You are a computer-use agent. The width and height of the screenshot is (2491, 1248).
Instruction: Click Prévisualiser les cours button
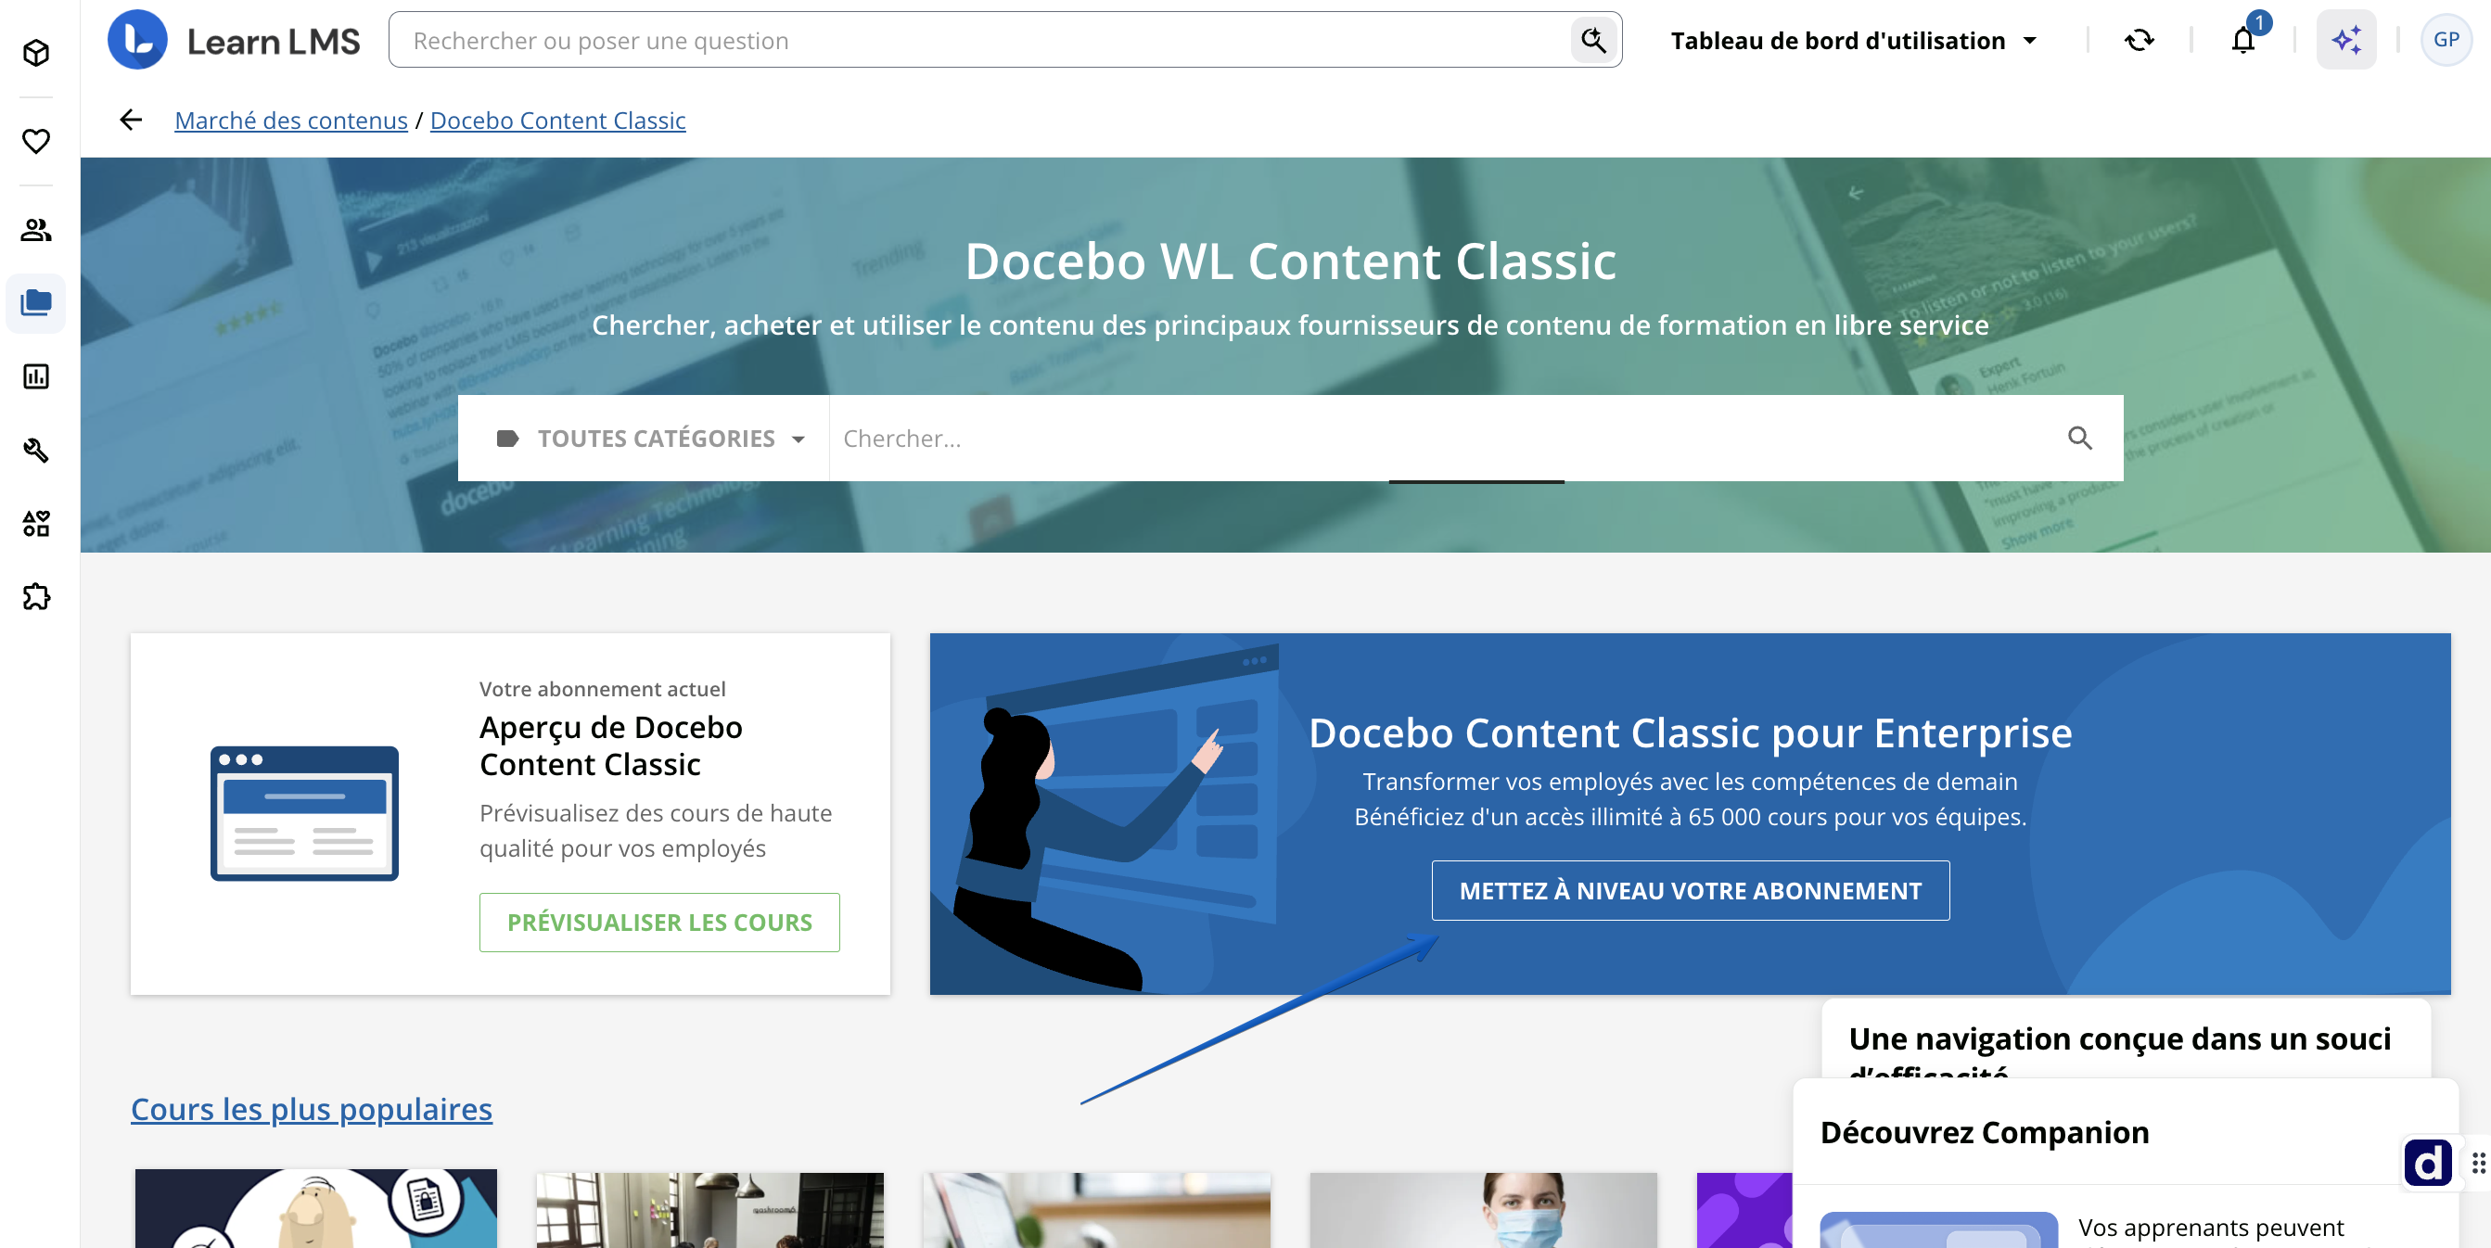659,923
